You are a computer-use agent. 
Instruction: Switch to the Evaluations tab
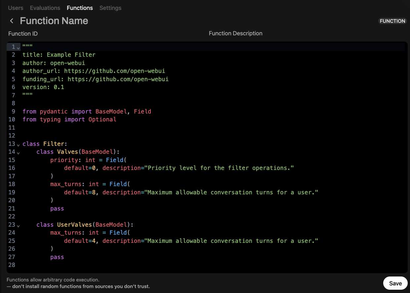click(45, 8)
